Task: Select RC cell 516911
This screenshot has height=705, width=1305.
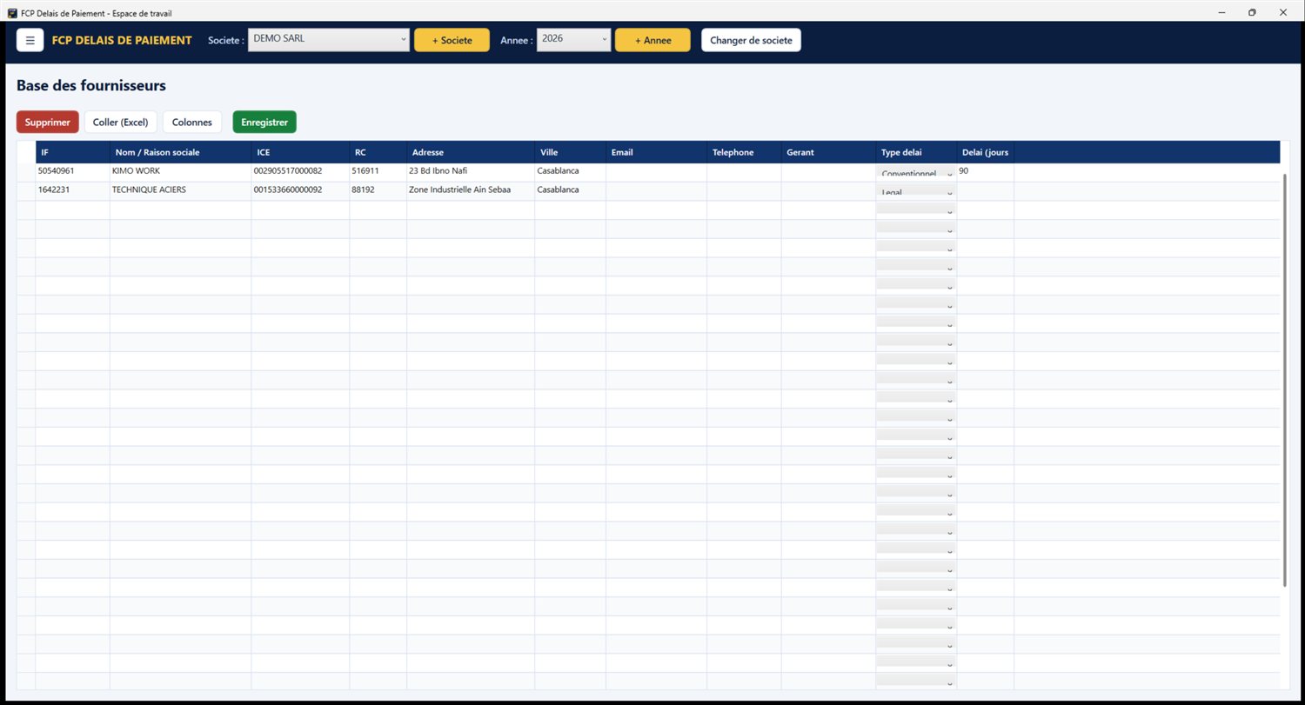Action: 378,172
